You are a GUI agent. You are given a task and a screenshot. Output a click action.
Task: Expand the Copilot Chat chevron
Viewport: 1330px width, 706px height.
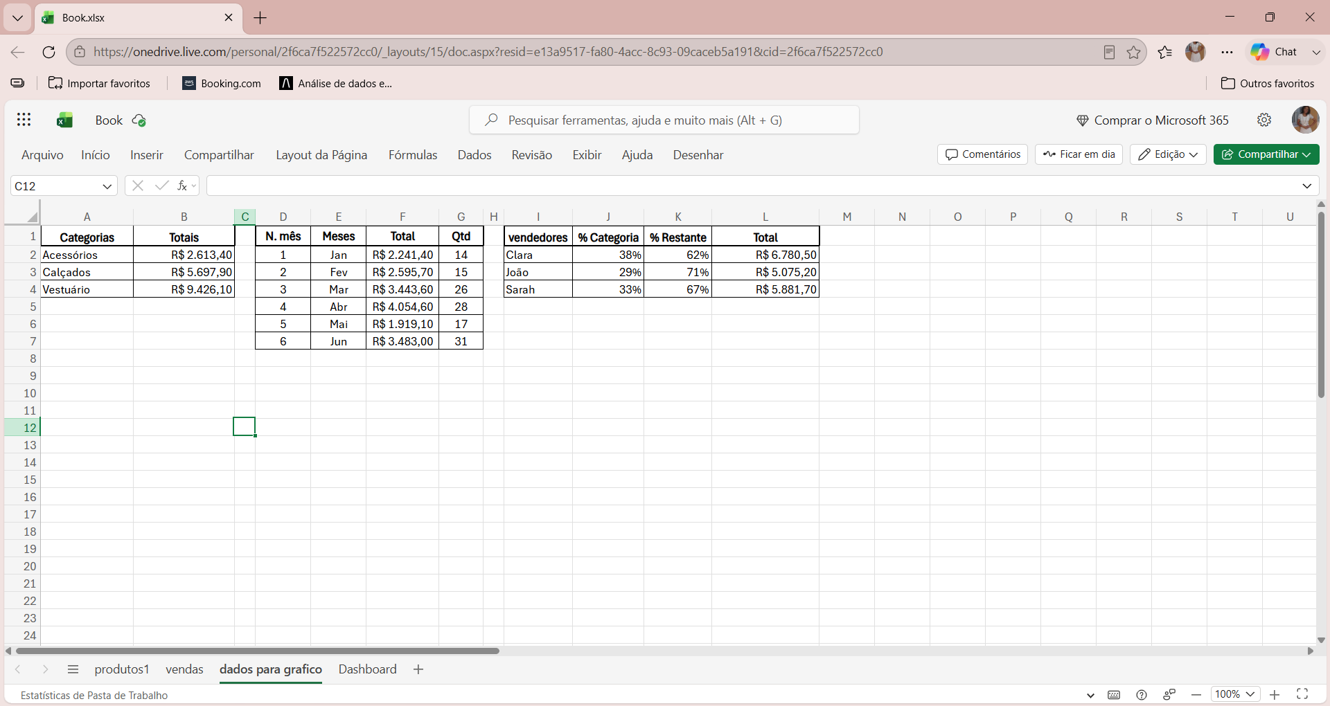coord(1316,52)
